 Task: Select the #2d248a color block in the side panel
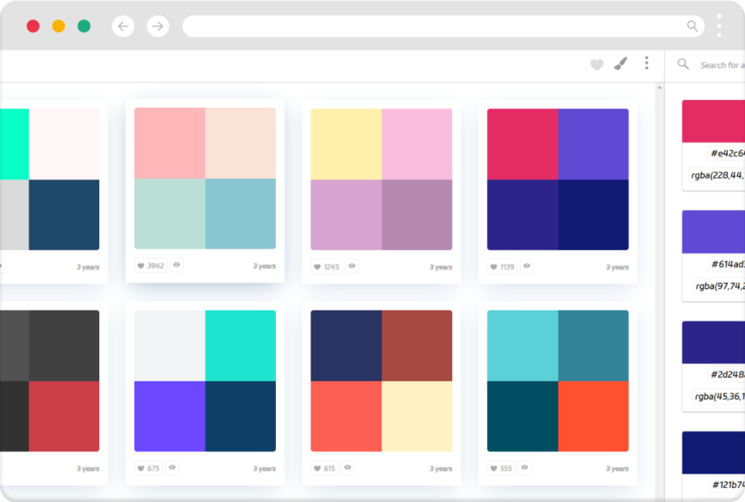tap(714, 342)
